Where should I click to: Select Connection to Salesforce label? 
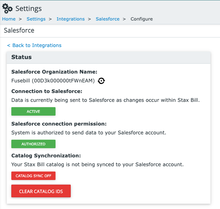click(x=47, y=91)
